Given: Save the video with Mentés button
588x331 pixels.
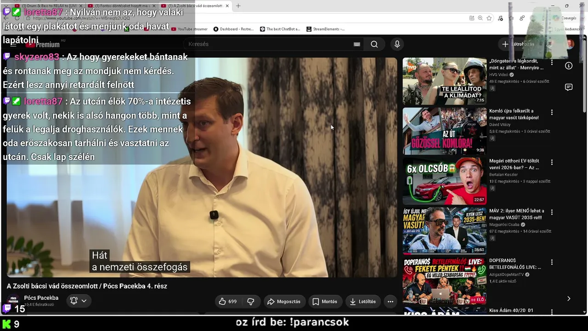Looking at the screenshot, I should 325,302.
